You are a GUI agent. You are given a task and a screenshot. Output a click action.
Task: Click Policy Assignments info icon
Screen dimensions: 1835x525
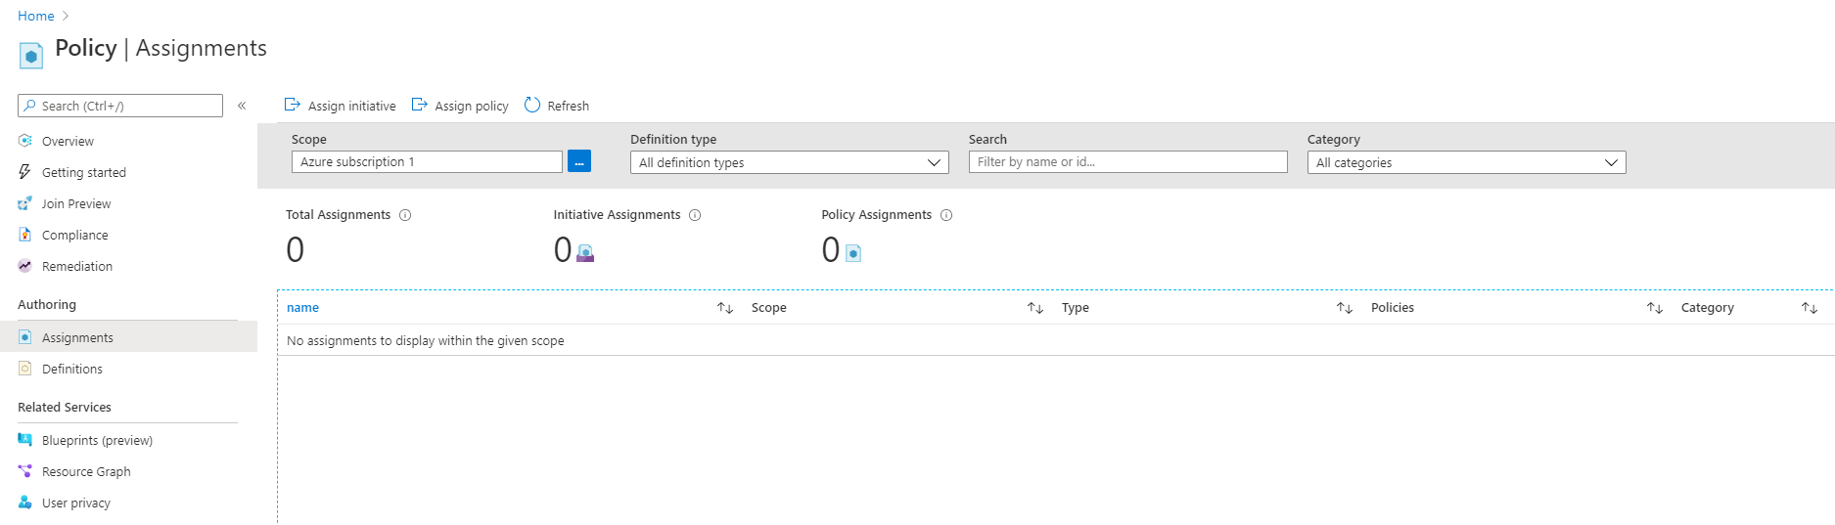pyautogui.click(x=946, y=215)
